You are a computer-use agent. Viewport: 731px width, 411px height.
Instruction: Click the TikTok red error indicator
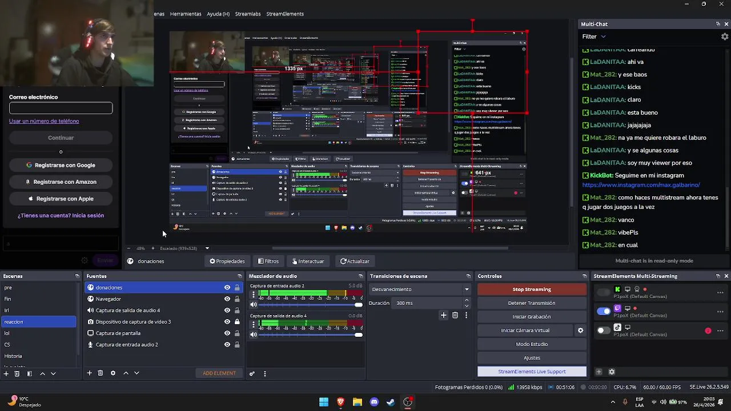(708, 331)
